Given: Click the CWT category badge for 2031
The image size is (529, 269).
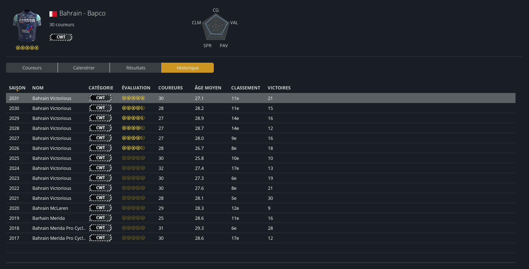Looking at the screenshot, I should tap(100, 98).
